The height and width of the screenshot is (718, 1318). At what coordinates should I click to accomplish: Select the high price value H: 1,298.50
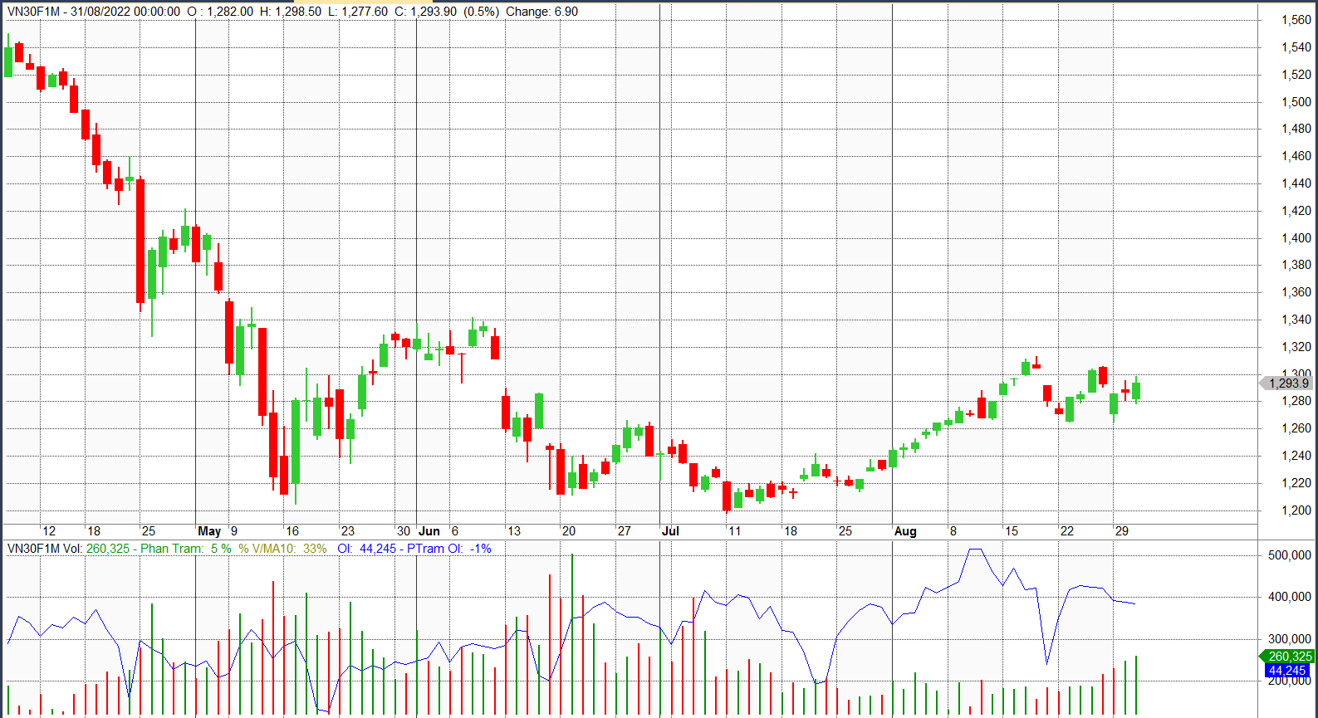pyautogui.click(x=290, y=12)
